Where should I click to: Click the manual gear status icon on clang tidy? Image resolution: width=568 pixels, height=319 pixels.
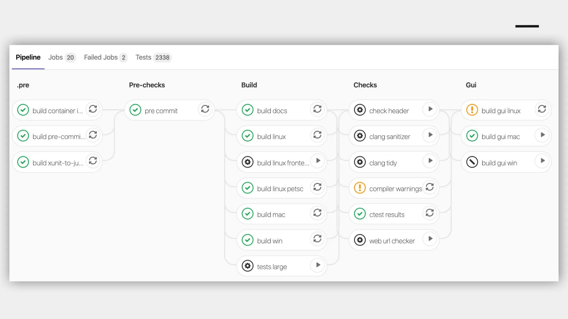[x=360, y=162]
